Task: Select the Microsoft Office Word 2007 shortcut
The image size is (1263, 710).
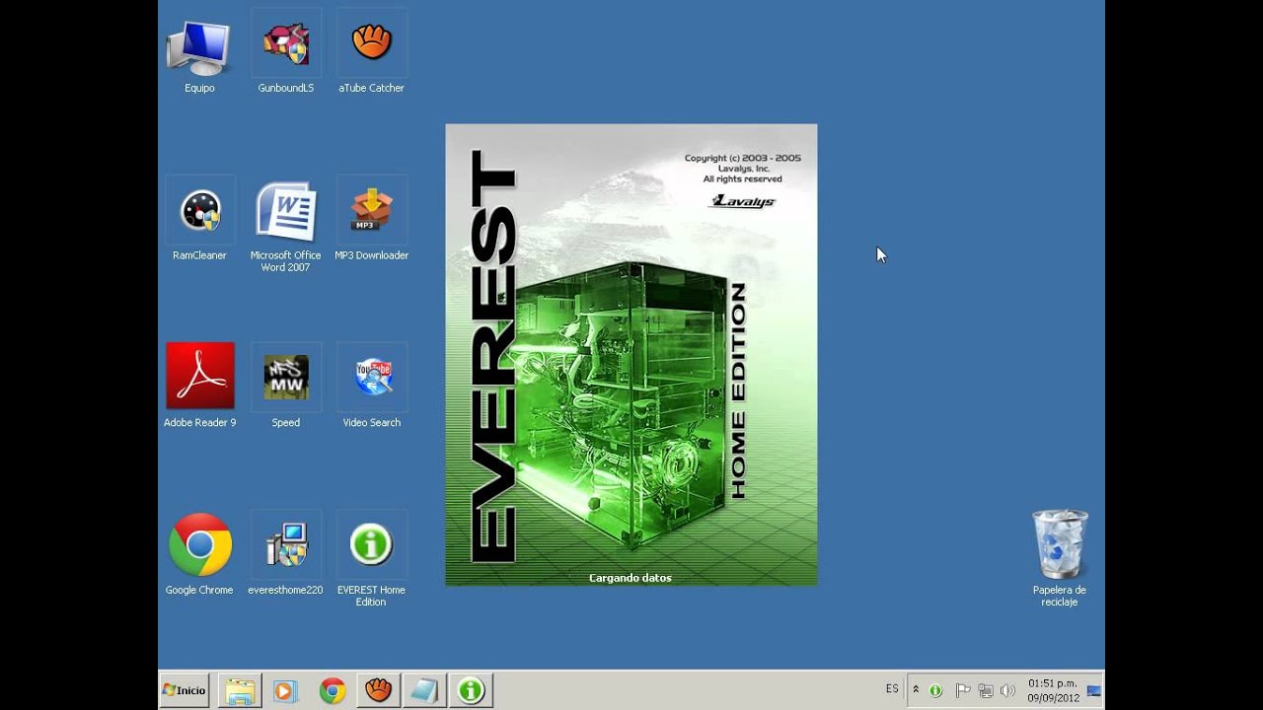Action: 286,227
